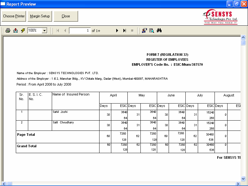The height and width of the screenshot is (186, 248).
Task: Open the 100% zoom level dropdown
Action: [44, 30]
